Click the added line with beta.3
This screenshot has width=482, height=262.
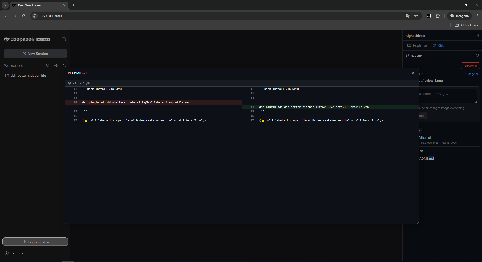[x=330, y=107]
